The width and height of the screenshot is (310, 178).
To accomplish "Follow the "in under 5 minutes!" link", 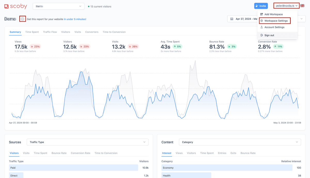I will click(75, 19).
